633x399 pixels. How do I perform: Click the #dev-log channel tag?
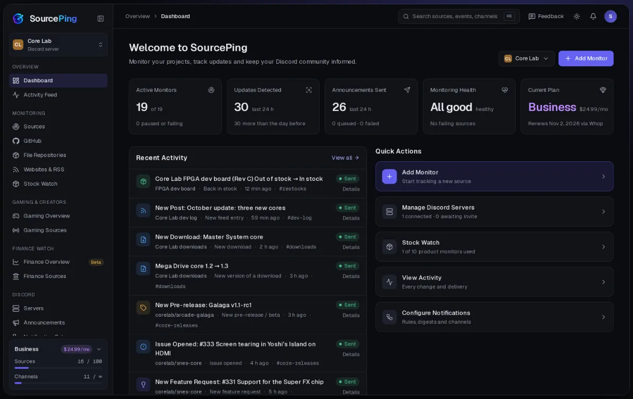299,218
